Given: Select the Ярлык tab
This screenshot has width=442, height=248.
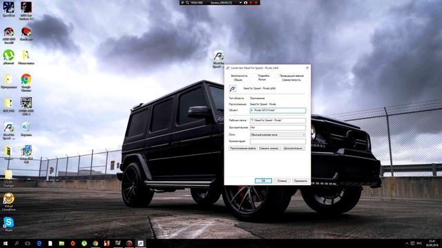Looking at the screenshot, I should pyautogui.click(x=262, y=80).
